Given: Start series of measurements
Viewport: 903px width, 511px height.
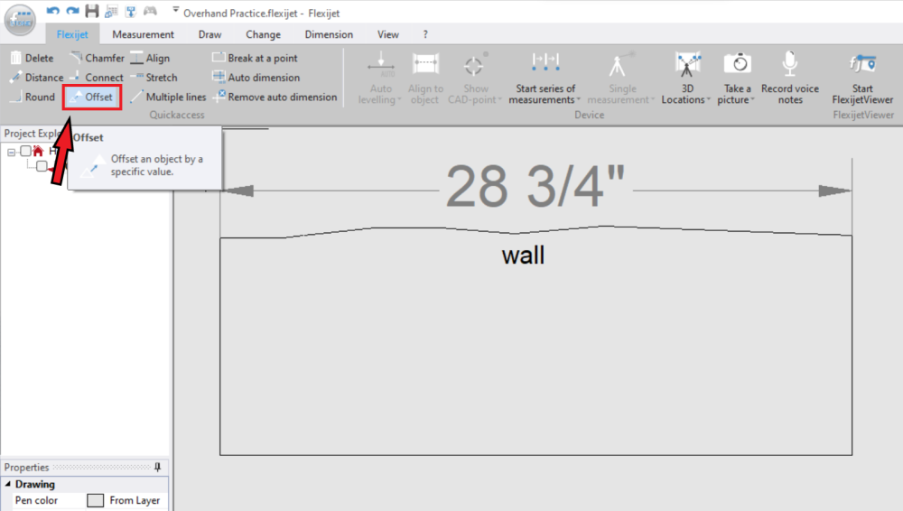Looking at the screenshot, I should [x=545, y=78].
